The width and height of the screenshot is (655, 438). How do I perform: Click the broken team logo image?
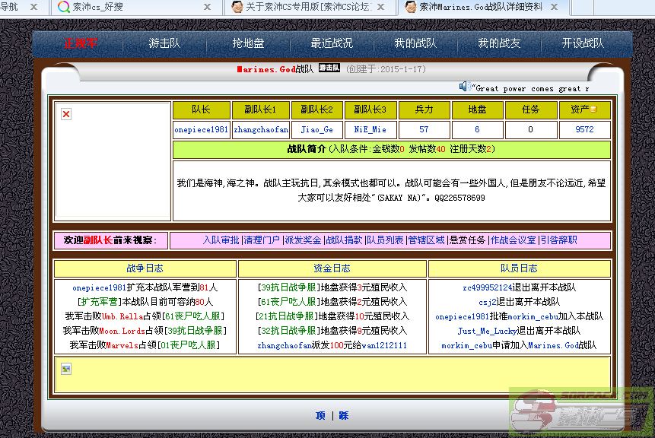click(x=66, y=114)
